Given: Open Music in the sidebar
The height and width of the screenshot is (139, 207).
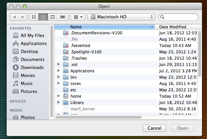Looking at the screenshot, I should pos(23,83).
